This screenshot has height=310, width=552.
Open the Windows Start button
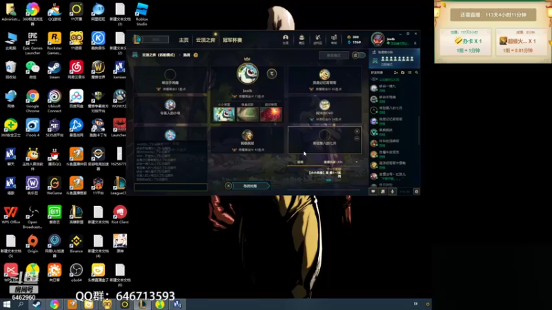click(x=6, y=304)
